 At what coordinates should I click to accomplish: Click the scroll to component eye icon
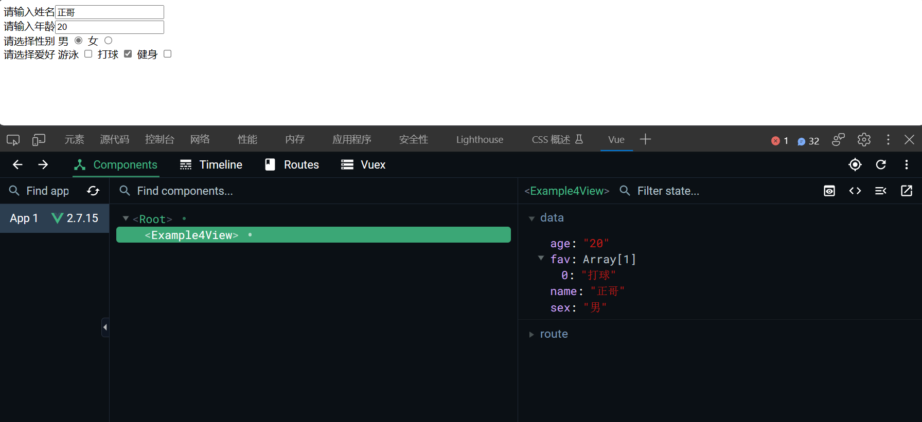point(829,191)
